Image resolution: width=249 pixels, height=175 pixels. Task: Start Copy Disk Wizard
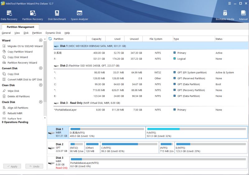tap(15, 57)
